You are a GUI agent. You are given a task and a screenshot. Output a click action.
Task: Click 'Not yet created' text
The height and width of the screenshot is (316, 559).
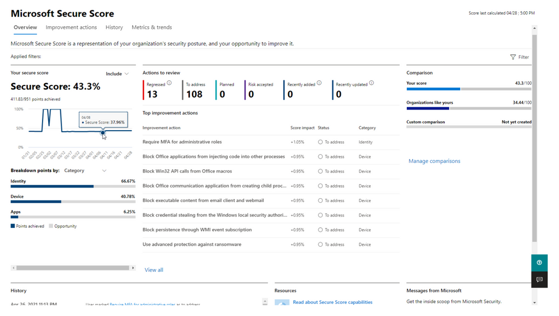[x=516, y=122]
